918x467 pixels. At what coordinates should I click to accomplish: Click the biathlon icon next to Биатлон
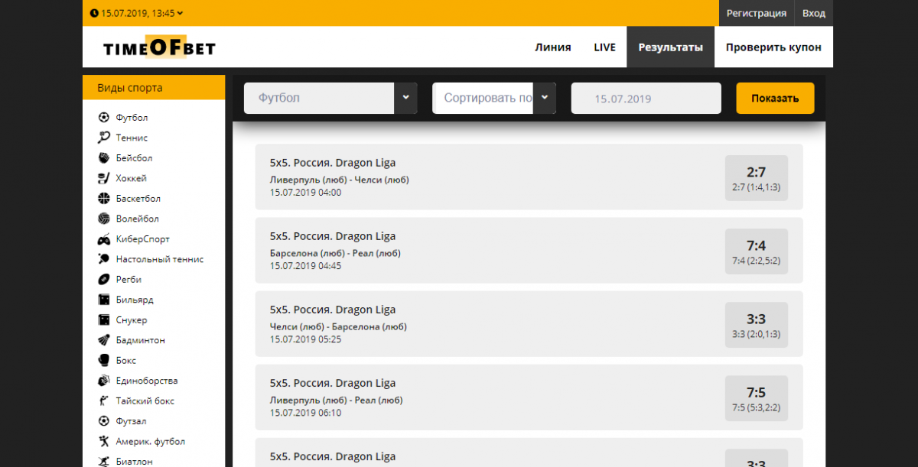[x=104, y=461]
